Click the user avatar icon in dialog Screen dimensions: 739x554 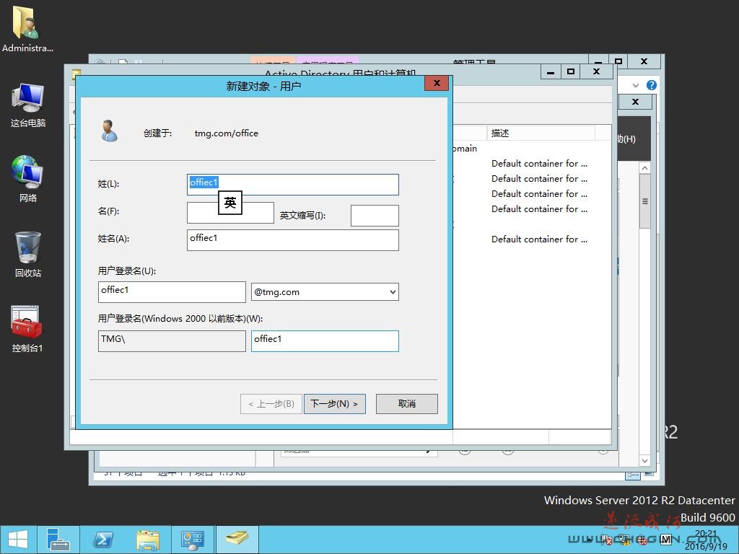click(x=110, y=131)
